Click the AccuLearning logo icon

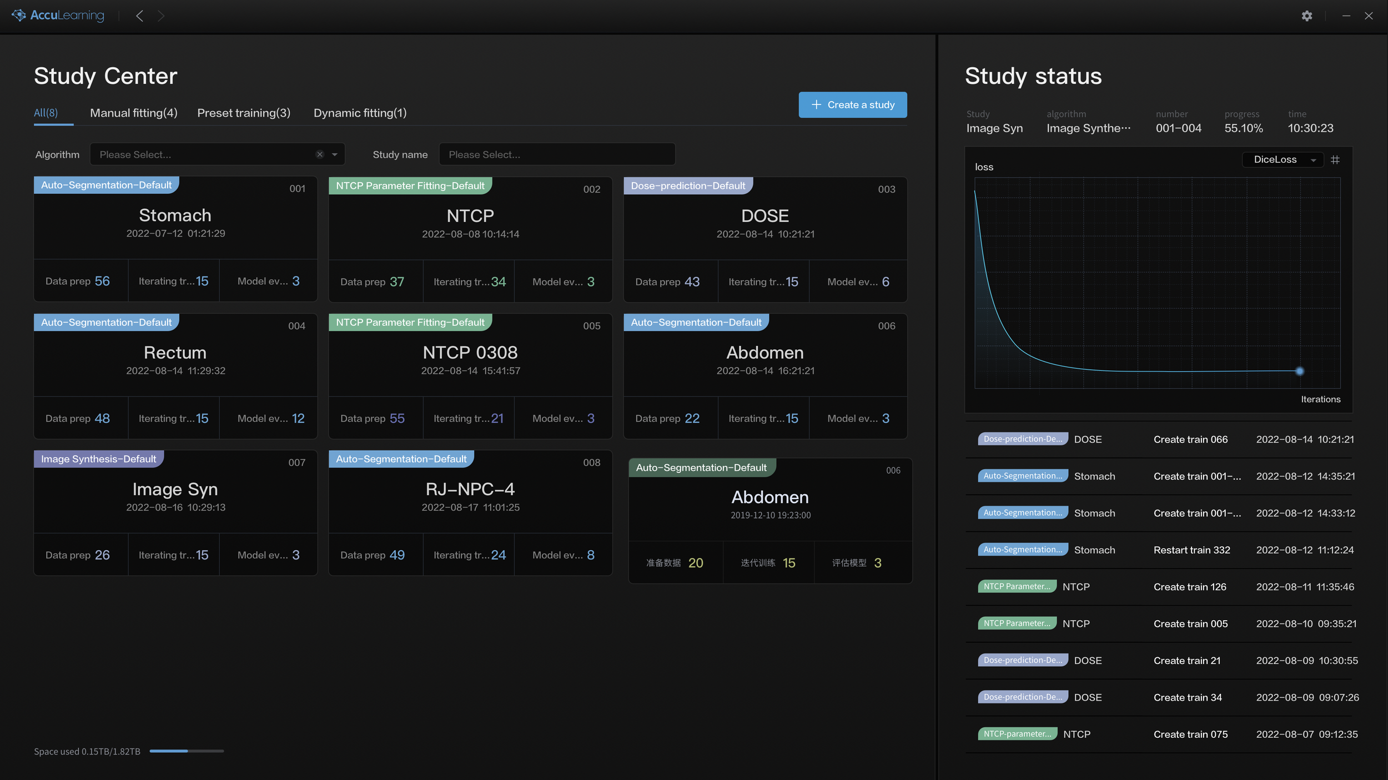pyautogui.click(x=18, y=16)
